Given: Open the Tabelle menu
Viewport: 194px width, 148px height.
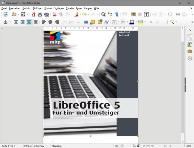Looking at the screenshot, I should tap(70, 8).
